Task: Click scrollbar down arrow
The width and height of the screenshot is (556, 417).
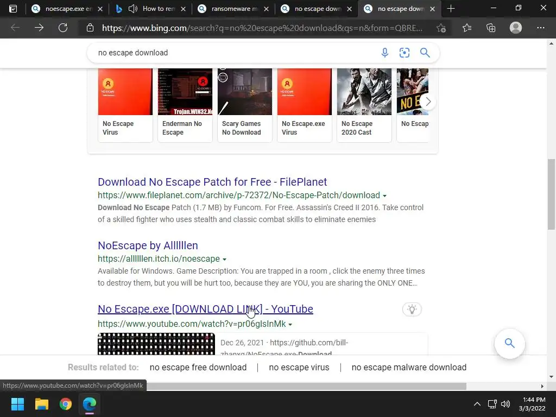Action: [x=551, y=377]
